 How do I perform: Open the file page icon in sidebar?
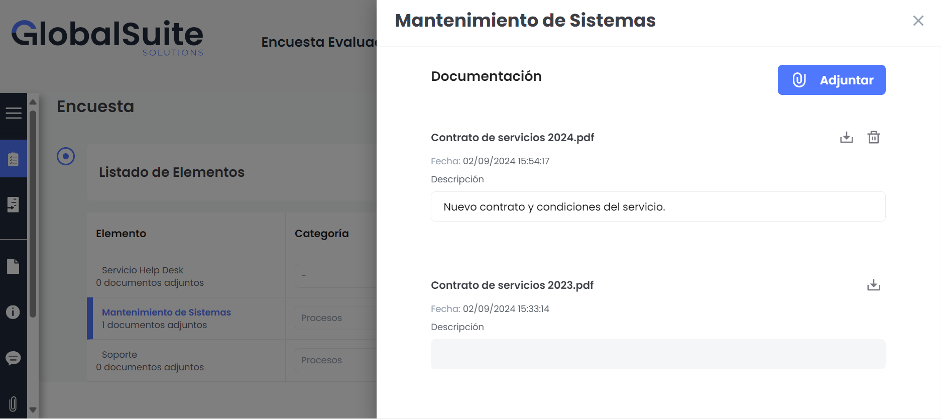click(x=14, y=266)
